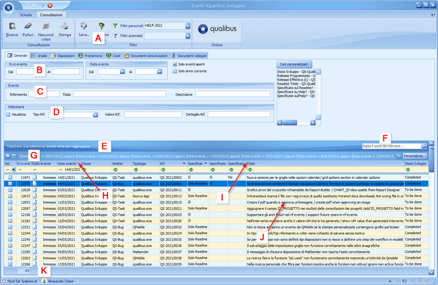Toggle Solo eventi aperti checkbox
The width and height of the screenshot is (438, 285).
tap(175, 64)
